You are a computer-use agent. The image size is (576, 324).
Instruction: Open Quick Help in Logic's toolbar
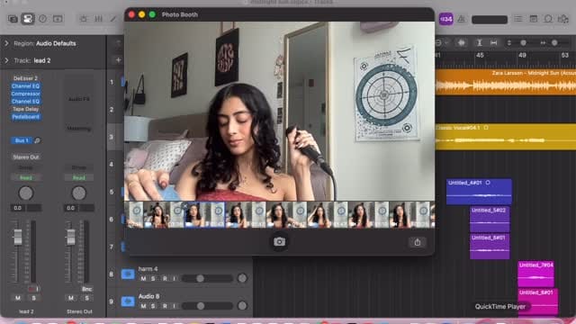pyautogui.click(x=42, y=19)
